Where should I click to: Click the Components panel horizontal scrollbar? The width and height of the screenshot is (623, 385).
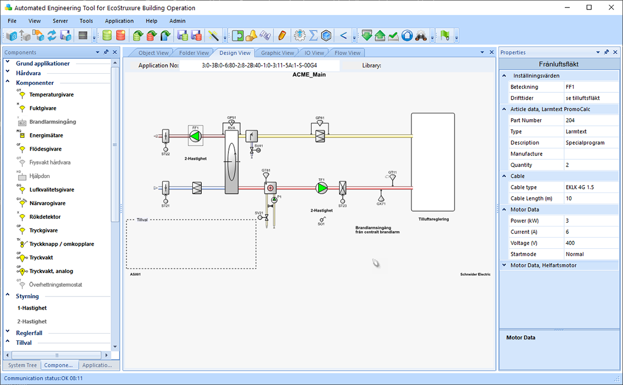click(x=57, y=355)
